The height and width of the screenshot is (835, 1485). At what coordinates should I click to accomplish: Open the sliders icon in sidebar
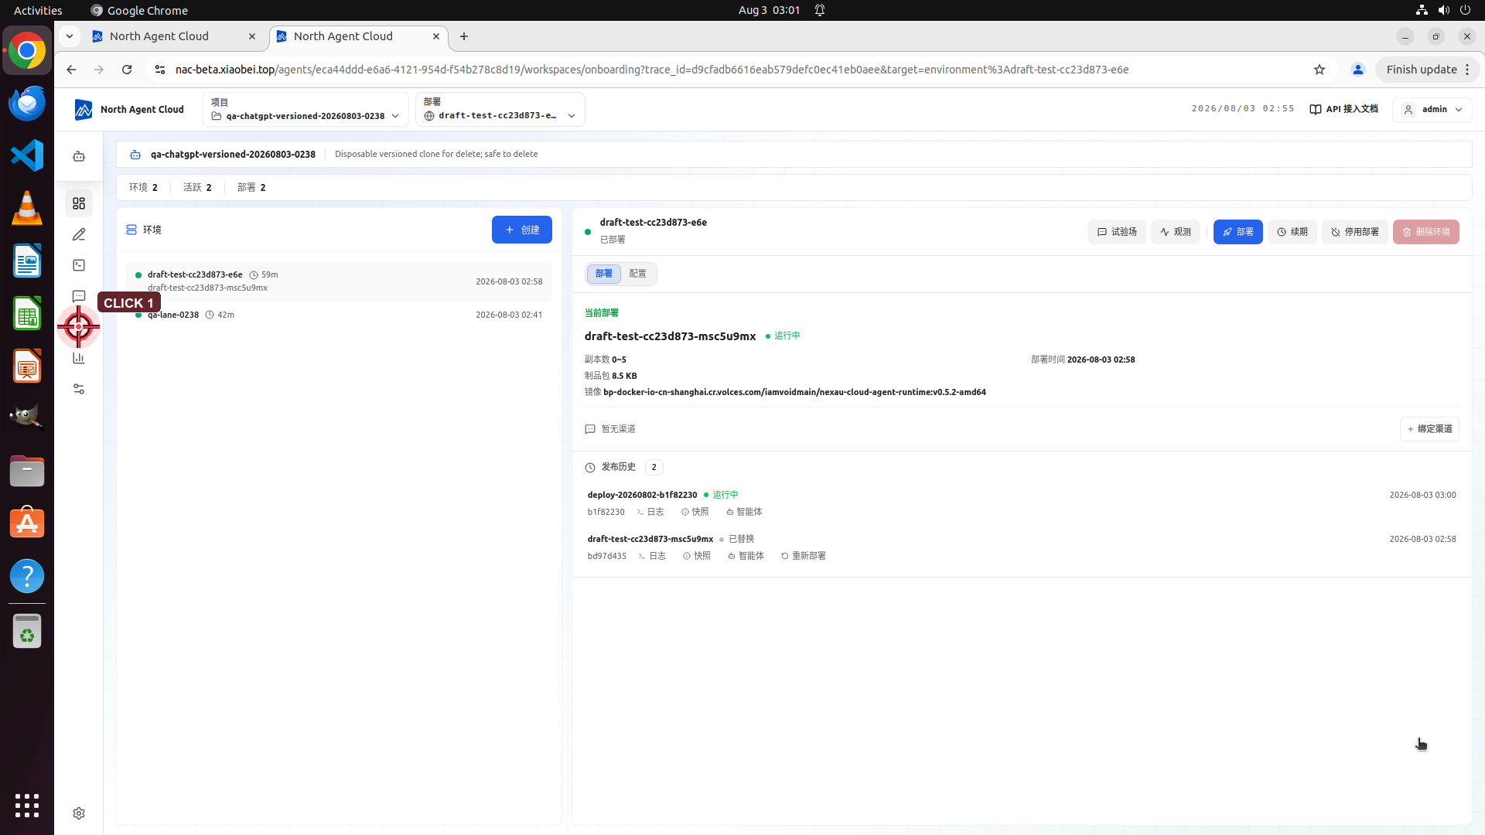click(79, 389)
